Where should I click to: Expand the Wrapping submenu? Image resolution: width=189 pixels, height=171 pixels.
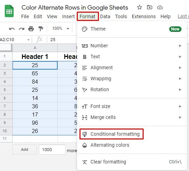tap(132, 78)
